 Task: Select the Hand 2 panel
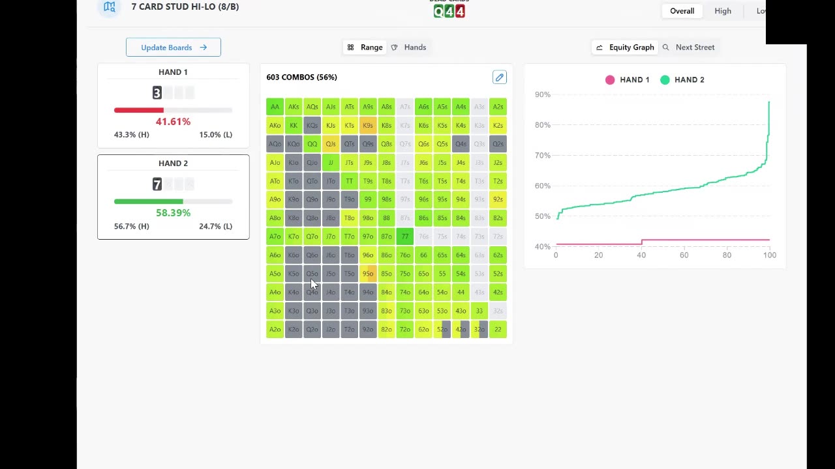click(x=173, y=197)
